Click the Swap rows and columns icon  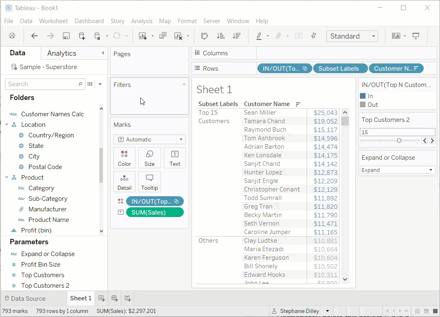tap(205, 36)
